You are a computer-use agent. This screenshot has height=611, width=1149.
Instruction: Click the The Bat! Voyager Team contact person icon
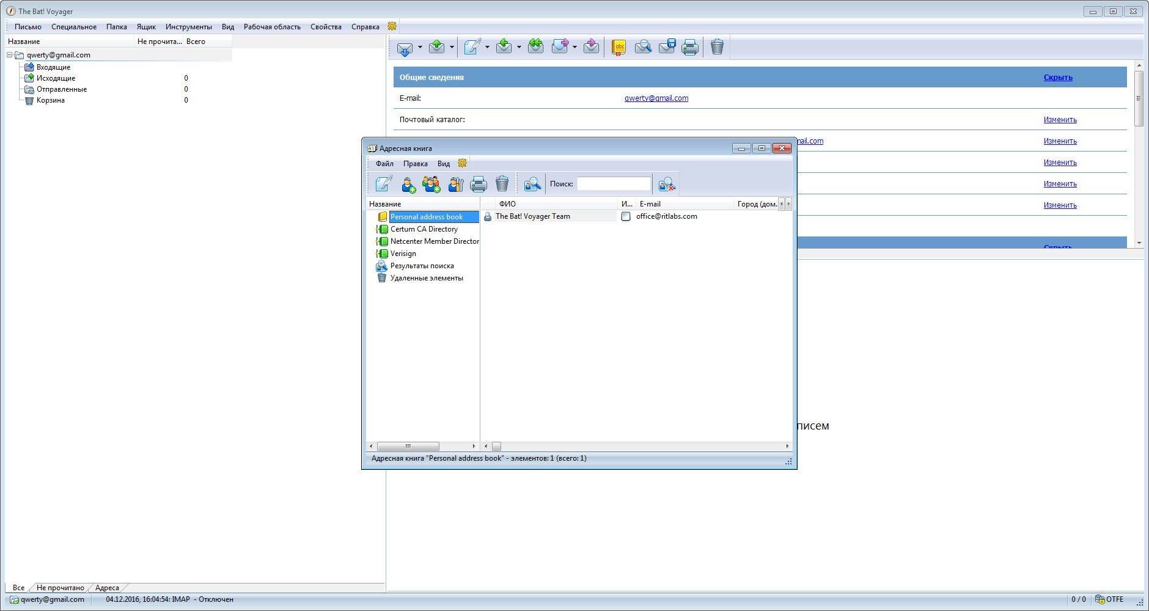pyautogui.click(x=488, y=216)
